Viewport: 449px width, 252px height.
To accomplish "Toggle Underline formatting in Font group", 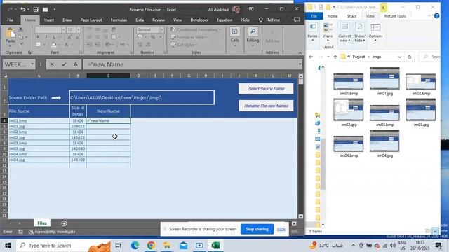I will pos(54,37).
